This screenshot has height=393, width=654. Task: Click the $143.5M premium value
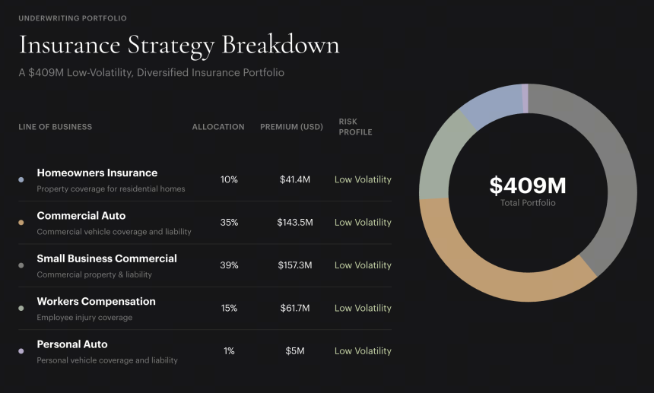[295, 223]
